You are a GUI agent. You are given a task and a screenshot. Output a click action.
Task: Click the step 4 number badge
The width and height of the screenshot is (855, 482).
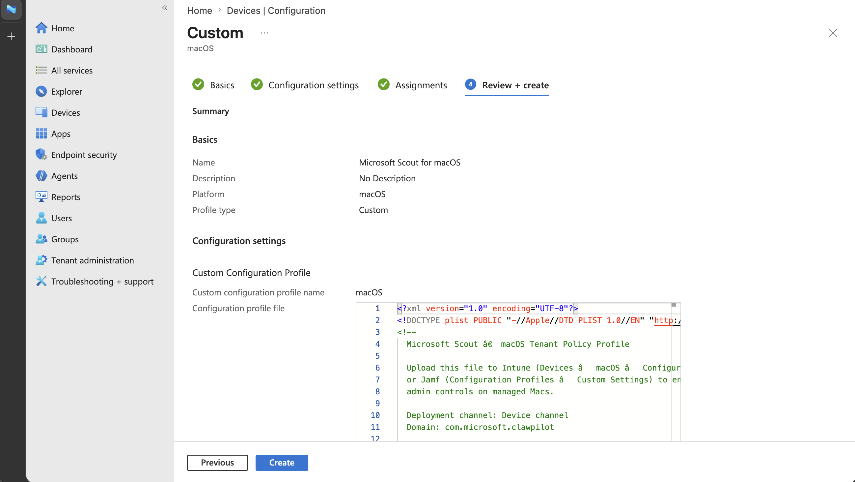tap(470, 84)
